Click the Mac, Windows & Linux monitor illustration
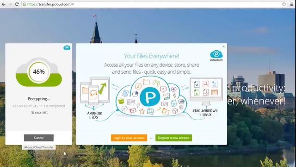 (206, 91)
